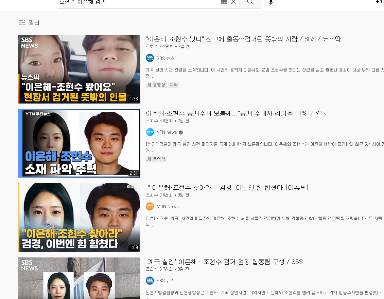Open video titled 이은해·조현수 찾아라 [이슈픽]
This screenshot has width=384, height=299.
coord(228,188)
